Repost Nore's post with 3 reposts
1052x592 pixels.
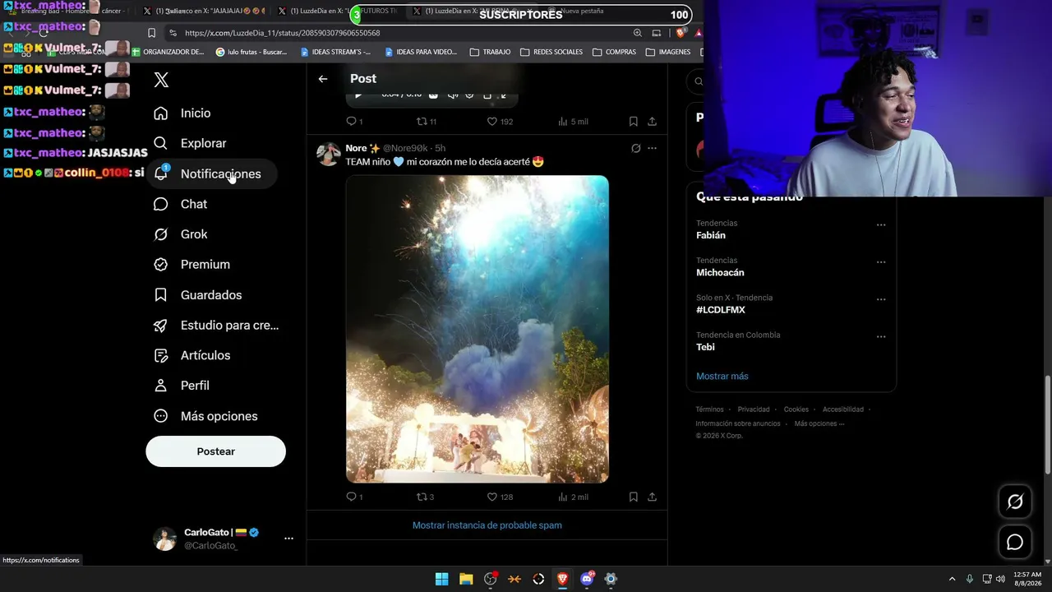[x=425, y=497]
